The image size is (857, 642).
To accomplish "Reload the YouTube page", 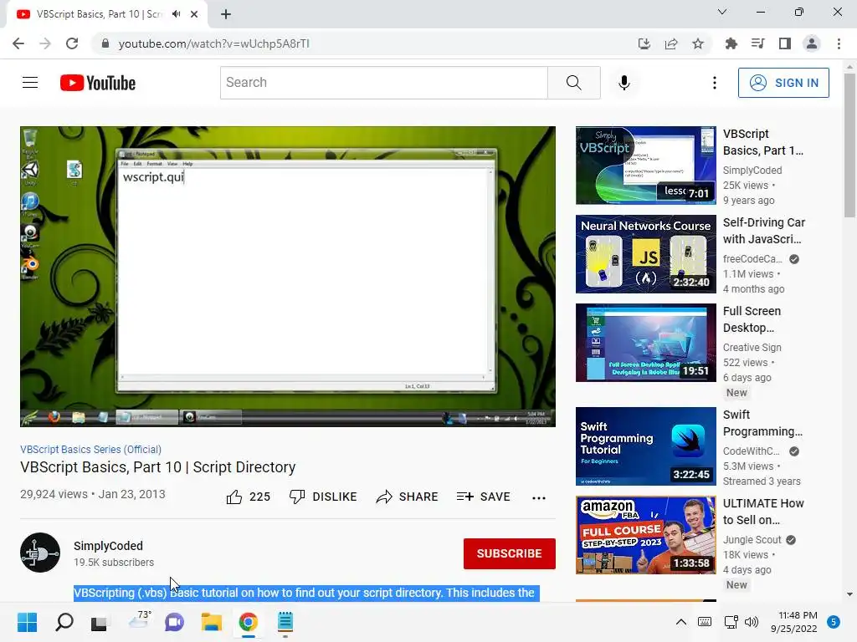I will [72, 43].
